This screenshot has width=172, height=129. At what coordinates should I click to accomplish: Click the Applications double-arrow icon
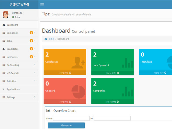[3, 89]
